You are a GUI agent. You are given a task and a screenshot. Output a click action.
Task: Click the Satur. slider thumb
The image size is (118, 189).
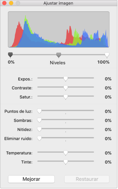coord(66,97)
